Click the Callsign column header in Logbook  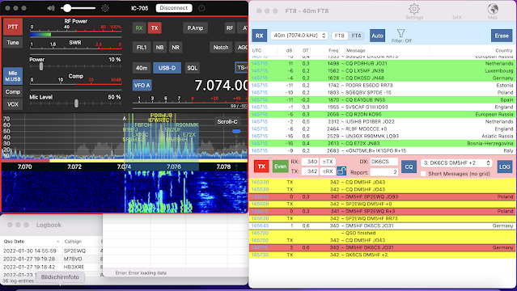click(x=73, y=242)
